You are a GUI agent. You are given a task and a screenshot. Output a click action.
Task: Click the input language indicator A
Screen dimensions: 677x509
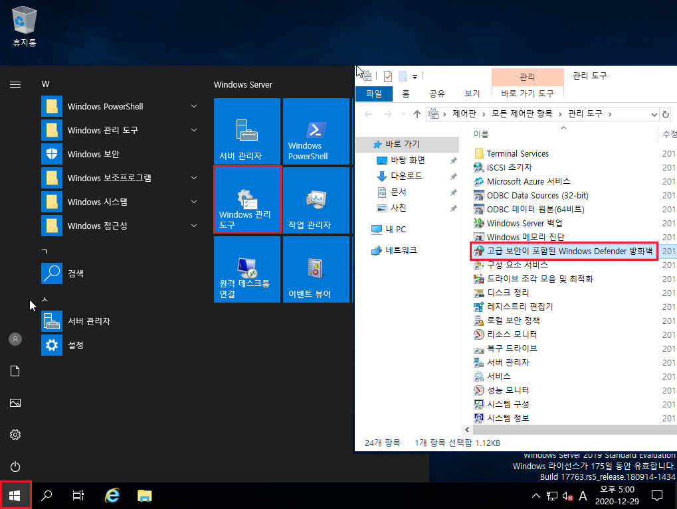pos(583,496)
